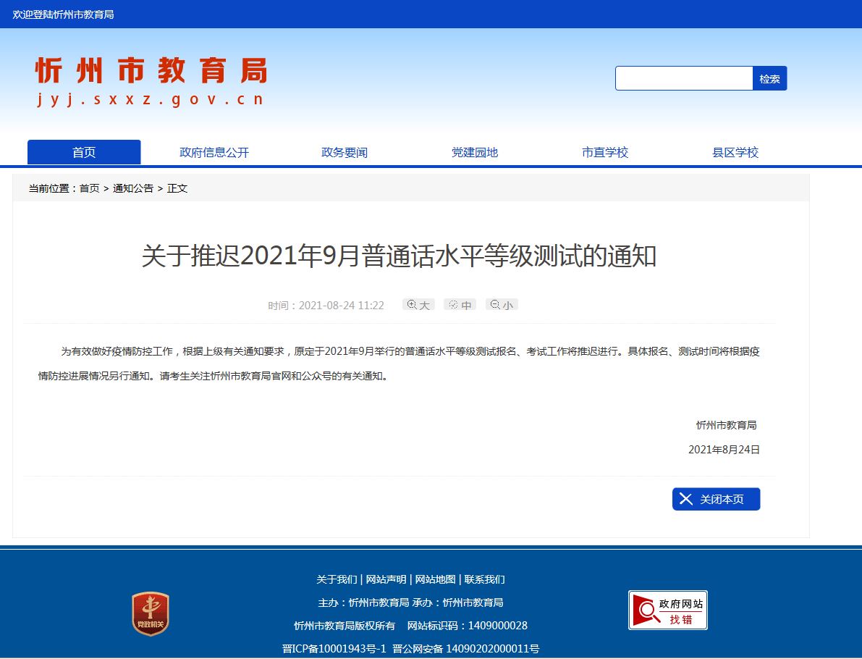Image resolution: width=862 pixels, height=659 pixels.
Task: Focus the search input field
Action: point(684,78)
